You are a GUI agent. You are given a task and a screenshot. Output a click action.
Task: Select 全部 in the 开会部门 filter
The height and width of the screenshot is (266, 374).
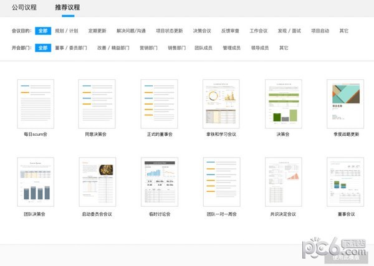(43, 48)
